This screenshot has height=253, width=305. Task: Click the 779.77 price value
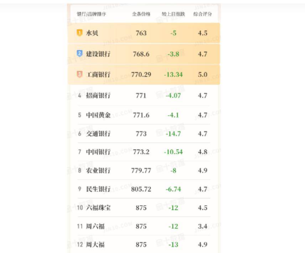pyautogui.click(x=141, y=170)
